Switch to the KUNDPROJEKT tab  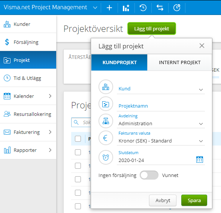(119, 62)
